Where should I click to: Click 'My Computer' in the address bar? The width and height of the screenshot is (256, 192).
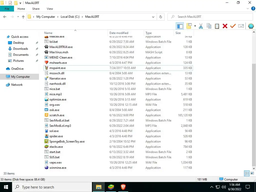coord(46,17)
